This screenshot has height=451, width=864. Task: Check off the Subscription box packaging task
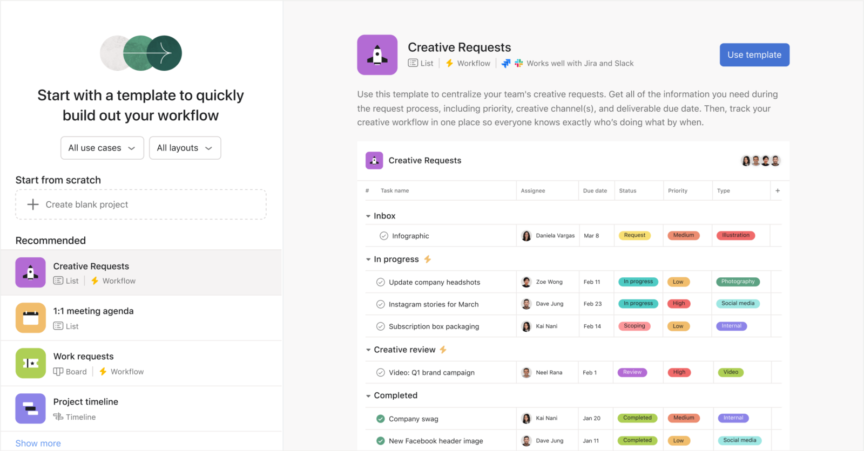(380, 326)
